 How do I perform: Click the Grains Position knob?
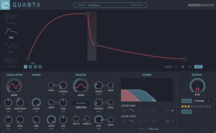[x=99, y=102]
